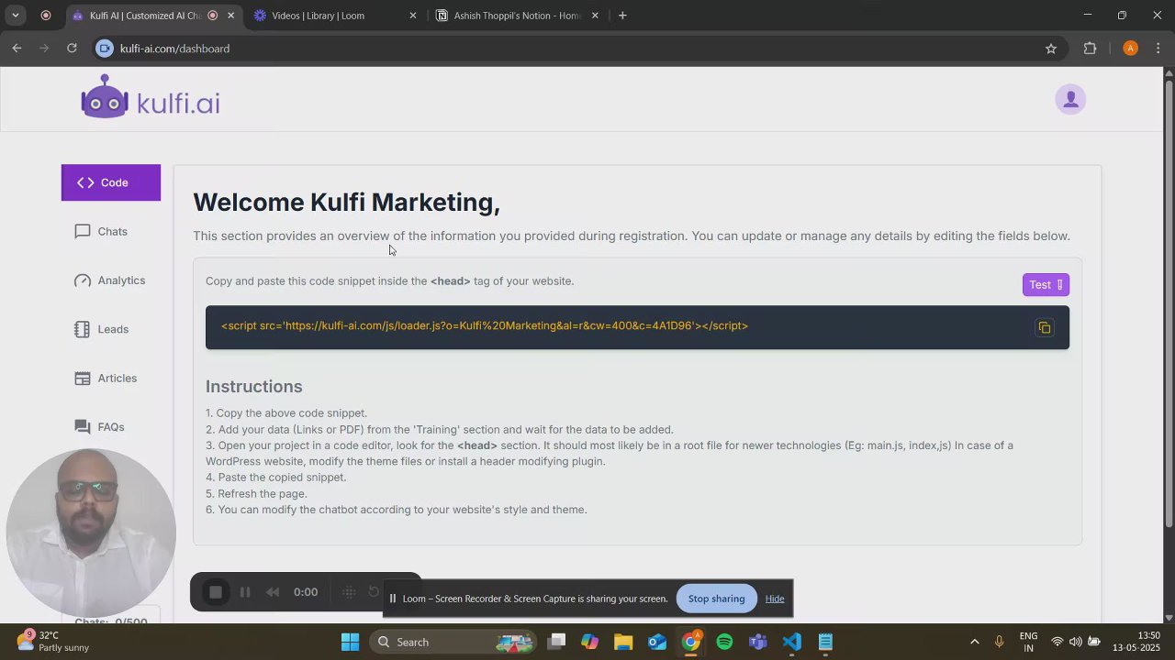Screen dimensions: 1175x660
Task: Click the kulfi.ai robot logo
Action: pyautogui.click(x=151, y=97)
